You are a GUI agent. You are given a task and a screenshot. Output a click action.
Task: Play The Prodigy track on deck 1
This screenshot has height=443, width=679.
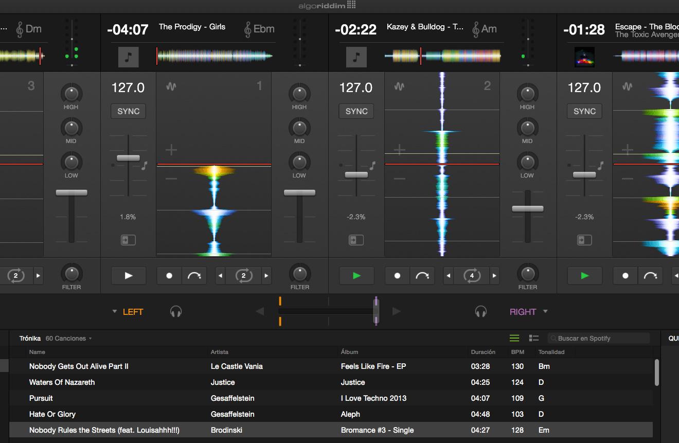(129, 276)
